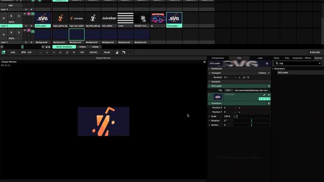Switch to the Clip tab
The image size is (324, 182).
tap(239, 58)
